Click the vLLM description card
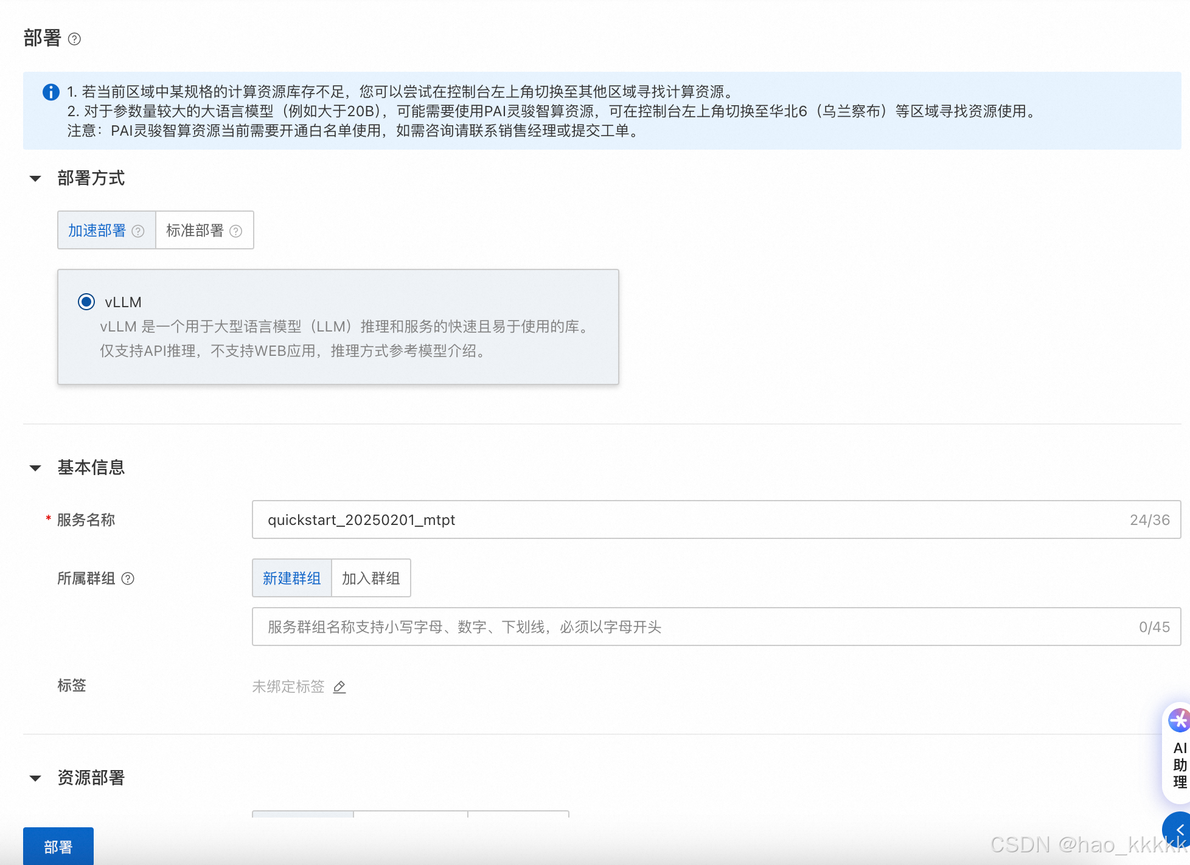The image size is (1190, 865). click(338, 327)
